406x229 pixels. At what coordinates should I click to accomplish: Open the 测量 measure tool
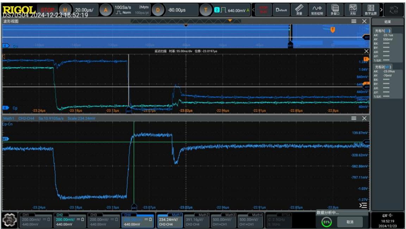(x=299, y=10)
